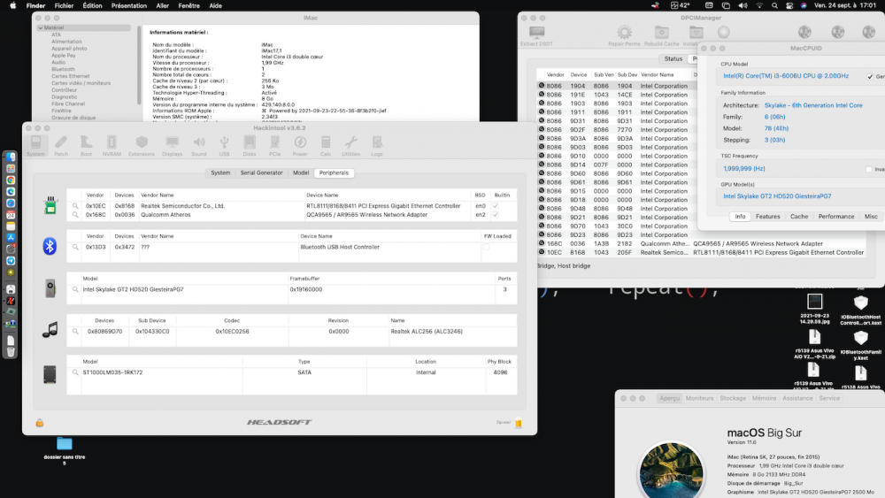Screen dimensions: 885x498
Task: Select the Info tab in MacCPUID
Action: point(740,217)
